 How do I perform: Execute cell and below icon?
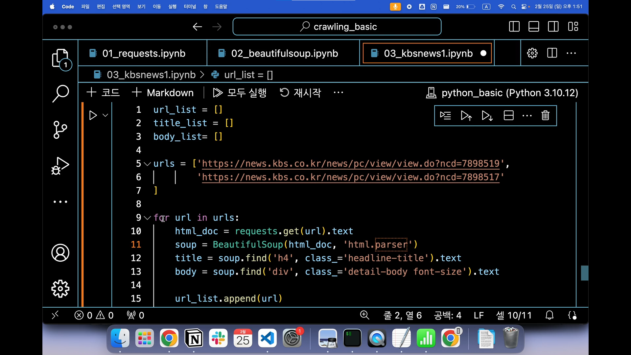pos(487,115)
